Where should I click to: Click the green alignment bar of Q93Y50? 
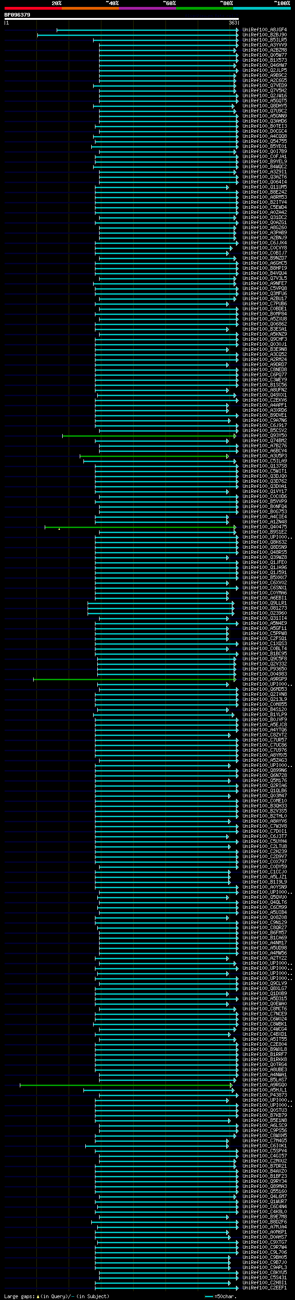click(x=149, y=436)
